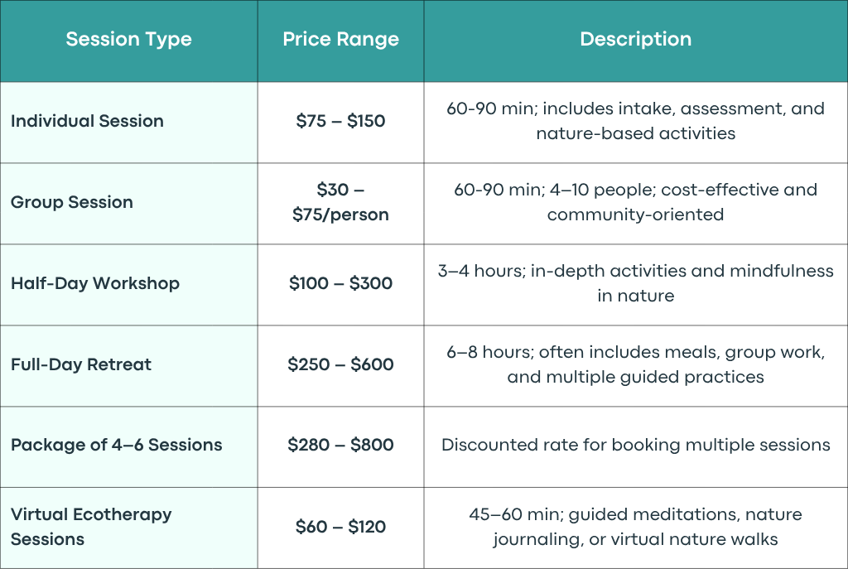Select Virtual Ecotherapy Sessions row label
This screenshot has width=848, height=569.
pyautogui.click(x=91, y=526)
